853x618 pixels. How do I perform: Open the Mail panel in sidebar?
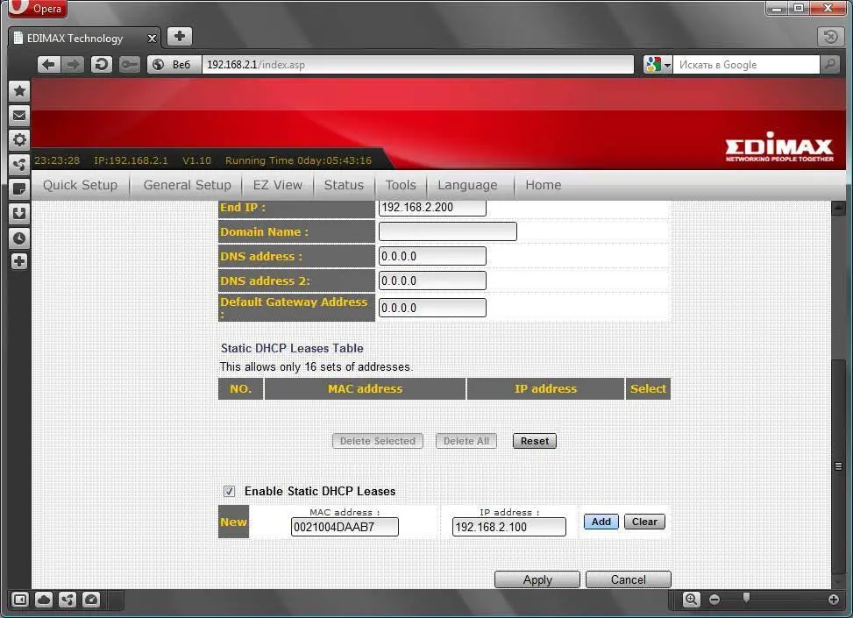coord(19,115)
